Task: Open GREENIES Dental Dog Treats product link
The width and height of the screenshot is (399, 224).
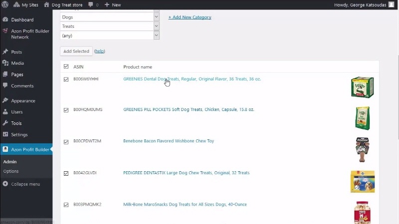Action: pos(192,79)
